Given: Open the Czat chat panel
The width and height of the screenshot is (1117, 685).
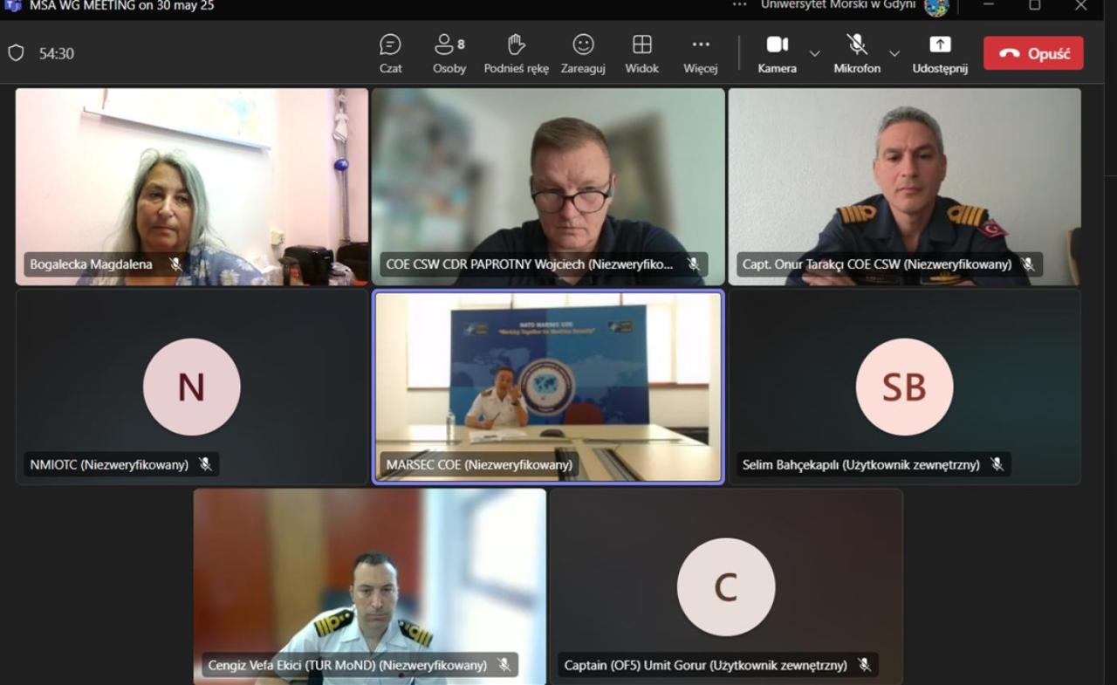Looking at the screenshot, I should 390,53.
